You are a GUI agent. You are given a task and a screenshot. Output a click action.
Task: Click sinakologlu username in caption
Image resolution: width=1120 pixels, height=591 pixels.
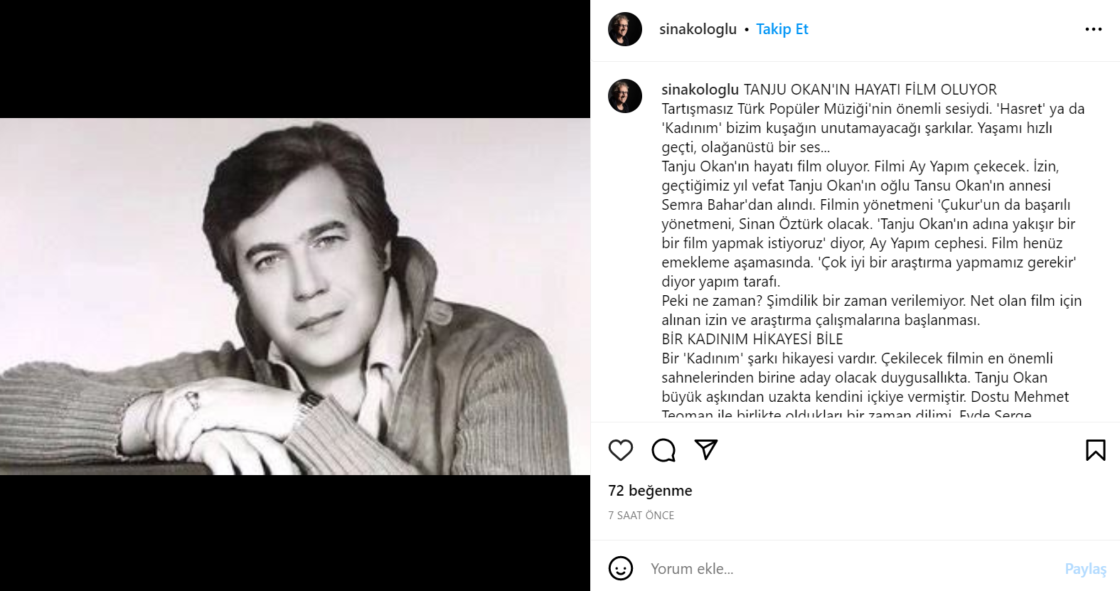click(x=700, y=90)
